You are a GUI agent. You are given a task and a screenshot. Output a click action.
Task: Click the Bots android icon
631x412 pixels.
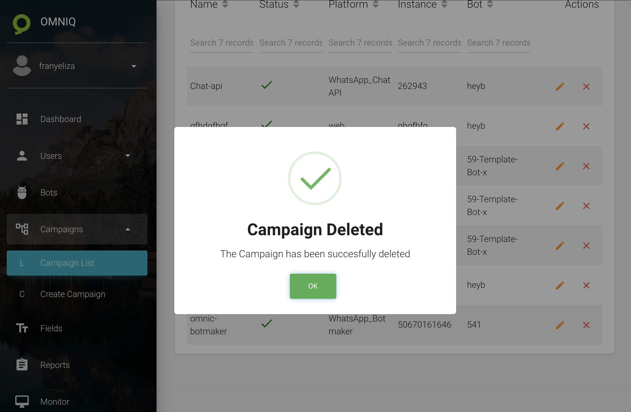[x=22, y=192]
